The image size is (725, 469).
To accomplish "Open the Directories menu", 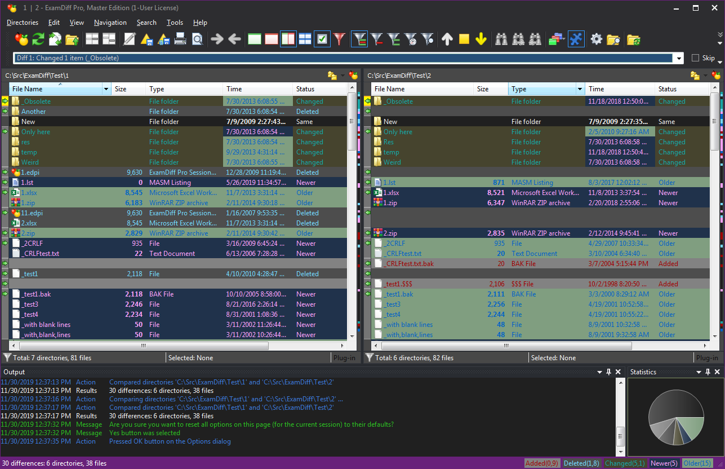I will tap(23, 23).
